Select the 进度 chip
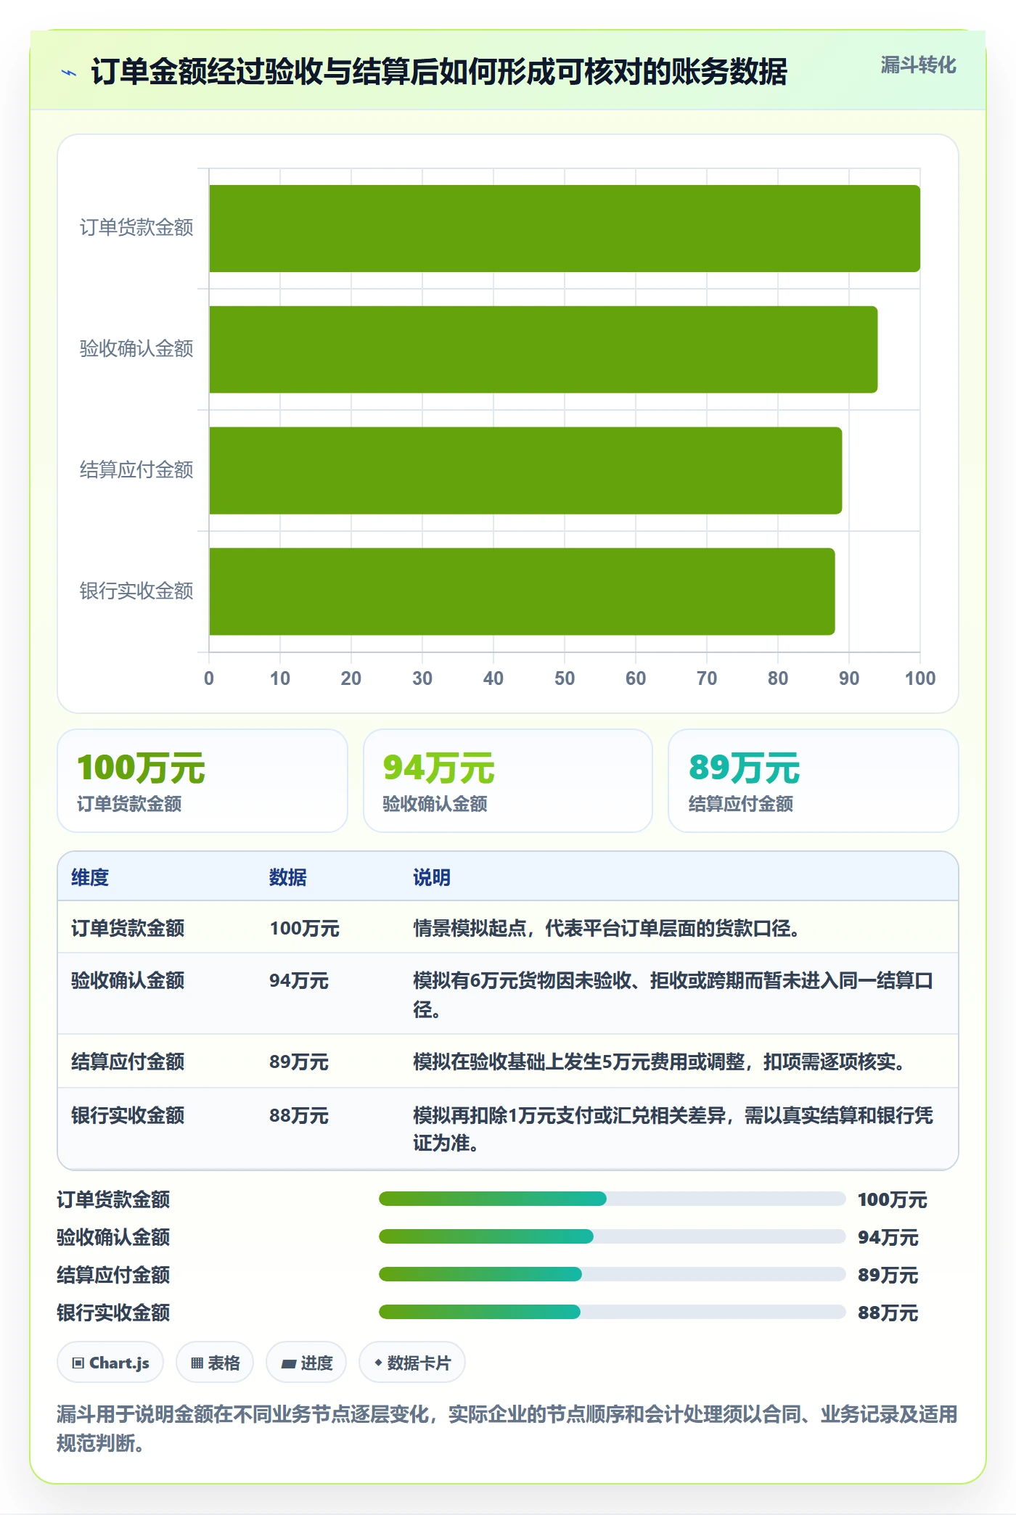This screenshot has width=1016, height=1515. [306, 1363]
